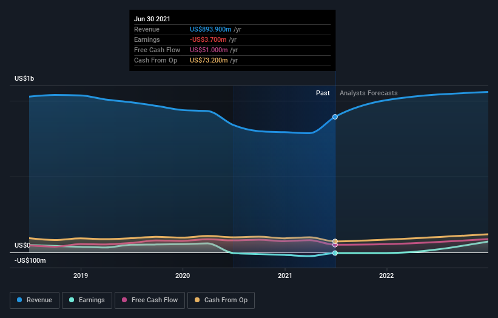Select the Earnings data point marker at zero line
This screenshot has height=318, width=498.
pyautogui.click(x=335, y=253)
